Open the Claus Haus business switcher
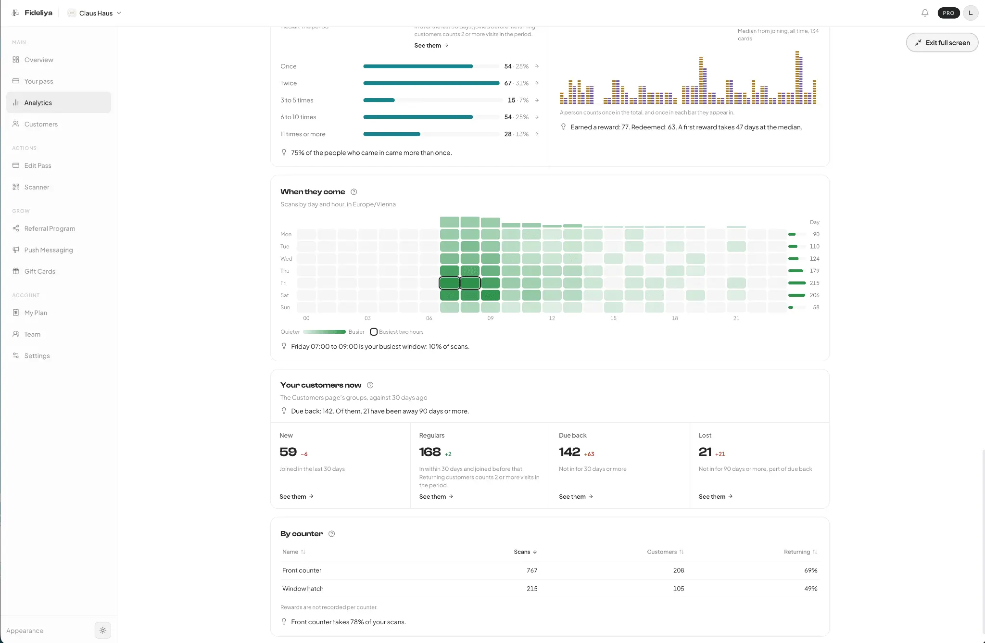The image size is (985, 643). click(95, 13)
